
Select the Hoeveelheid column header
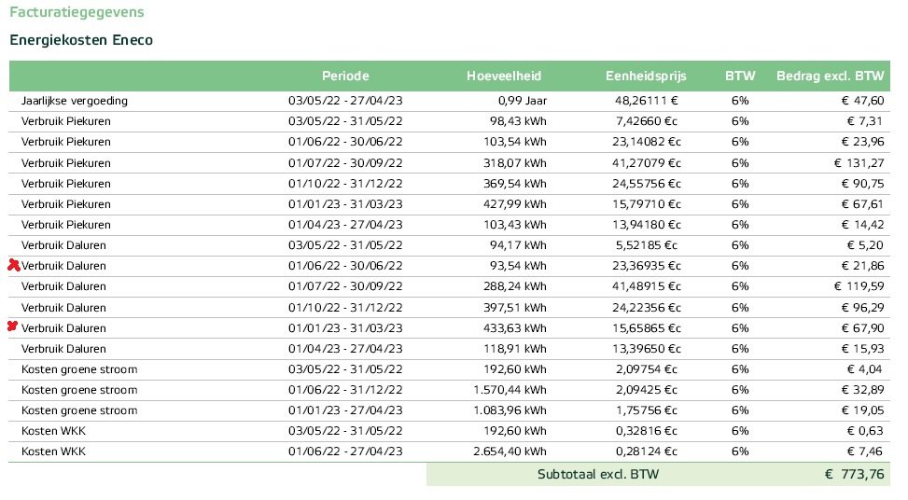(503, 76)
